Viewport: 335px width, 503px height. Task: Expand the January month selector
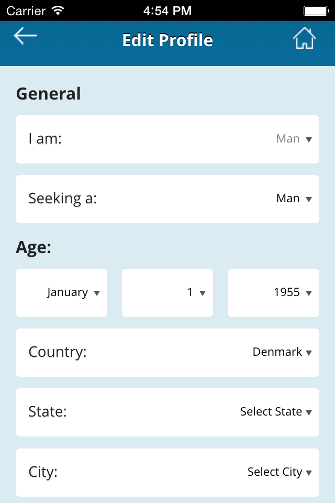[x=62, y=293]
